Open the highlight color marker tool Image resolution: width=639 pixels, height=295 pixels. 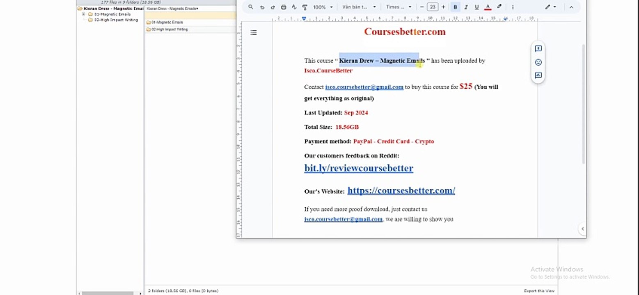pyautogui.click(x=499, y=7)
